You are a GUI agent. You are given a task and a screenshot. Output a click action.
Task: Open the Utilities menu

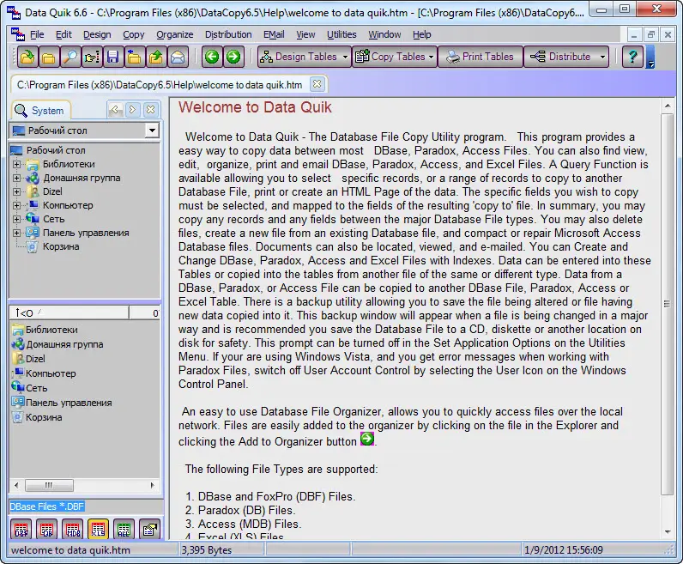(341, 34)
